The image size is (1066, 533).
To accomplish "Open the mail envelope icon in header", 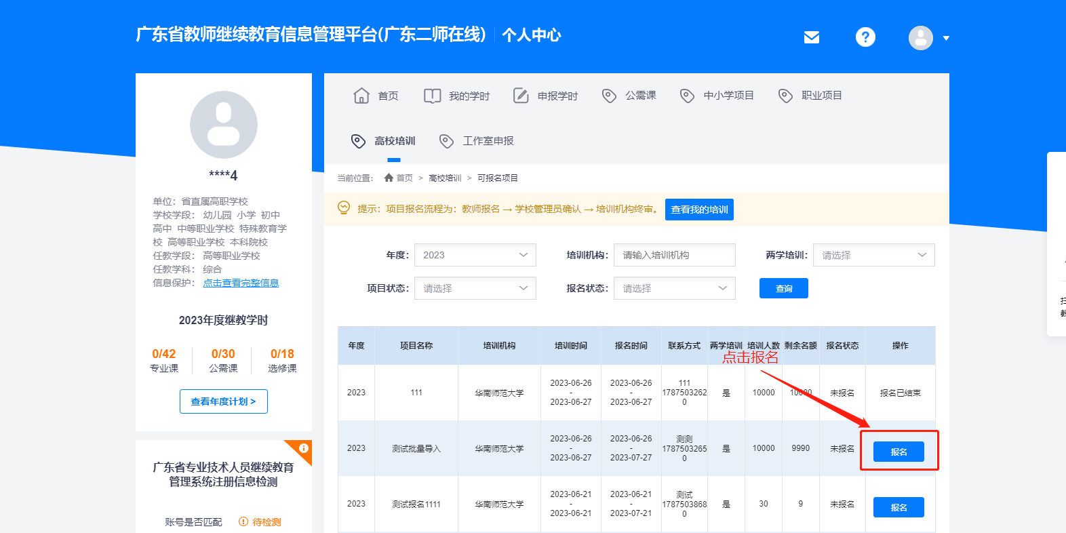I will [x=811, y=37].
